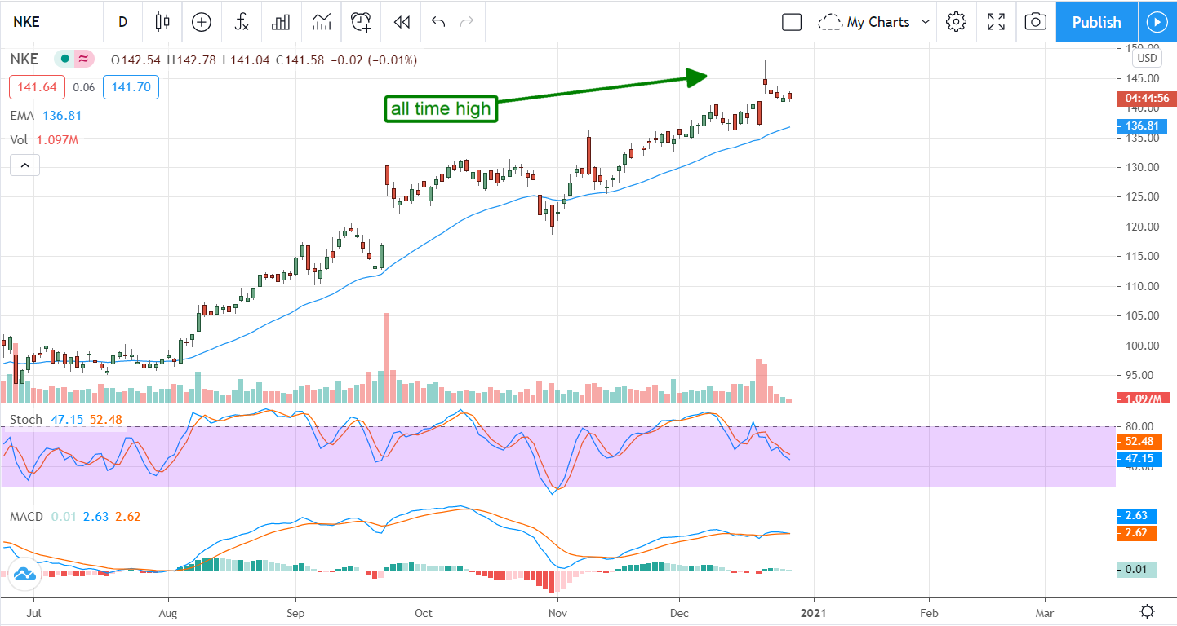Toggle the pink approximate-data indicator next to NKE

(82, 60)
